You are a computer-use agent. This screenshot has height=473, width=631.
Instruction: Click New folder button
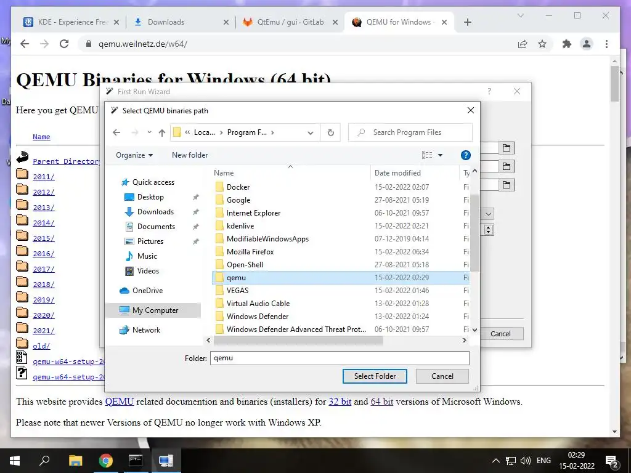coord(190,155)
